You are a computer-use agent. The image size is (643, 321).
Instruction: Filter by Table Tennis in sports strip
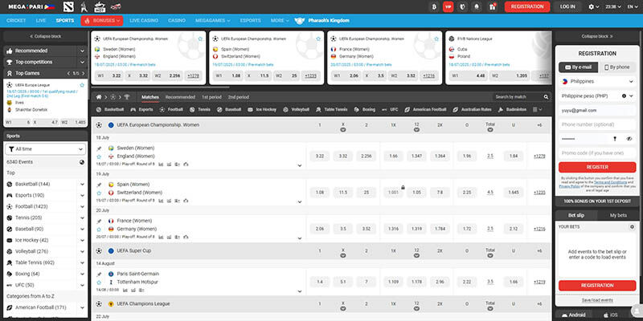pyautogui.click(x=331, y=110)
